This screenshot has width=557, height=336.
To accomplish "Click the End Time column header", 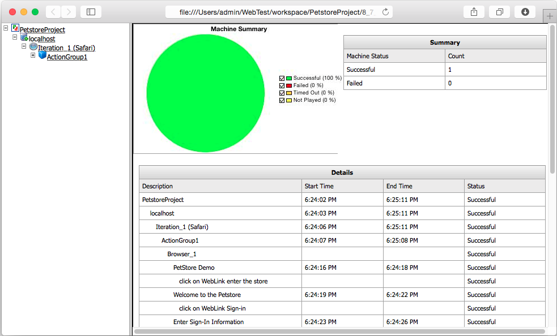I will pos(424,186).
